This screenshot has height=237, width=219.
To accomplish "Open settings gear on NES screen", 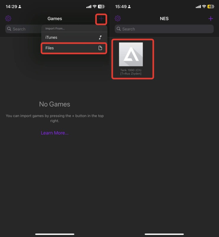I will coord(118,19).
